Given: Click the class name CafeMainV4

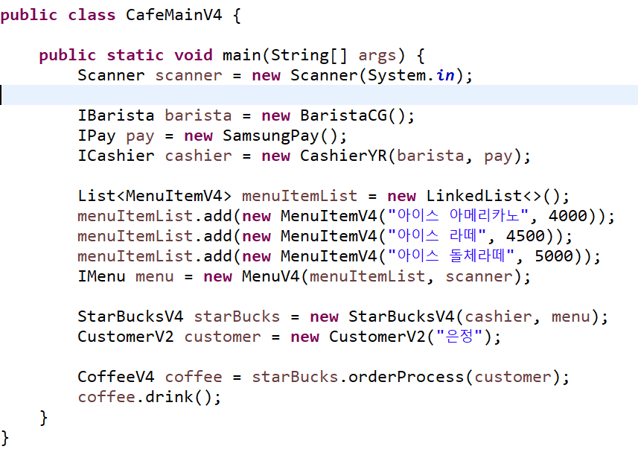Looking at the screenshot, I should 173,16.
